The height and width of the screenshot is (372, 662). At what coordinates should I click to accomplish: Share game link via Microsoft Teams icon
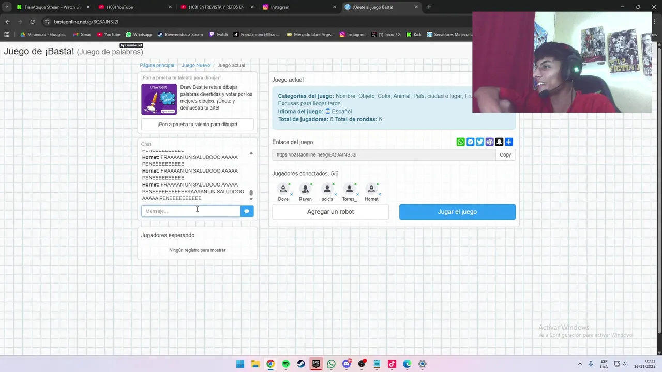click(489, 142)
